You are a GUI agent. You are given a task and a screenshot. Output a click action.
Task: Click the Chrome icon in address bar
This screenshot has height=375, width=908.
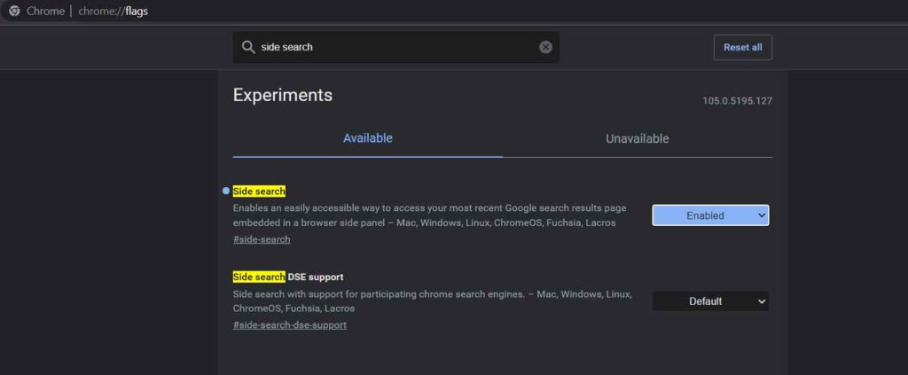(14, 11)
